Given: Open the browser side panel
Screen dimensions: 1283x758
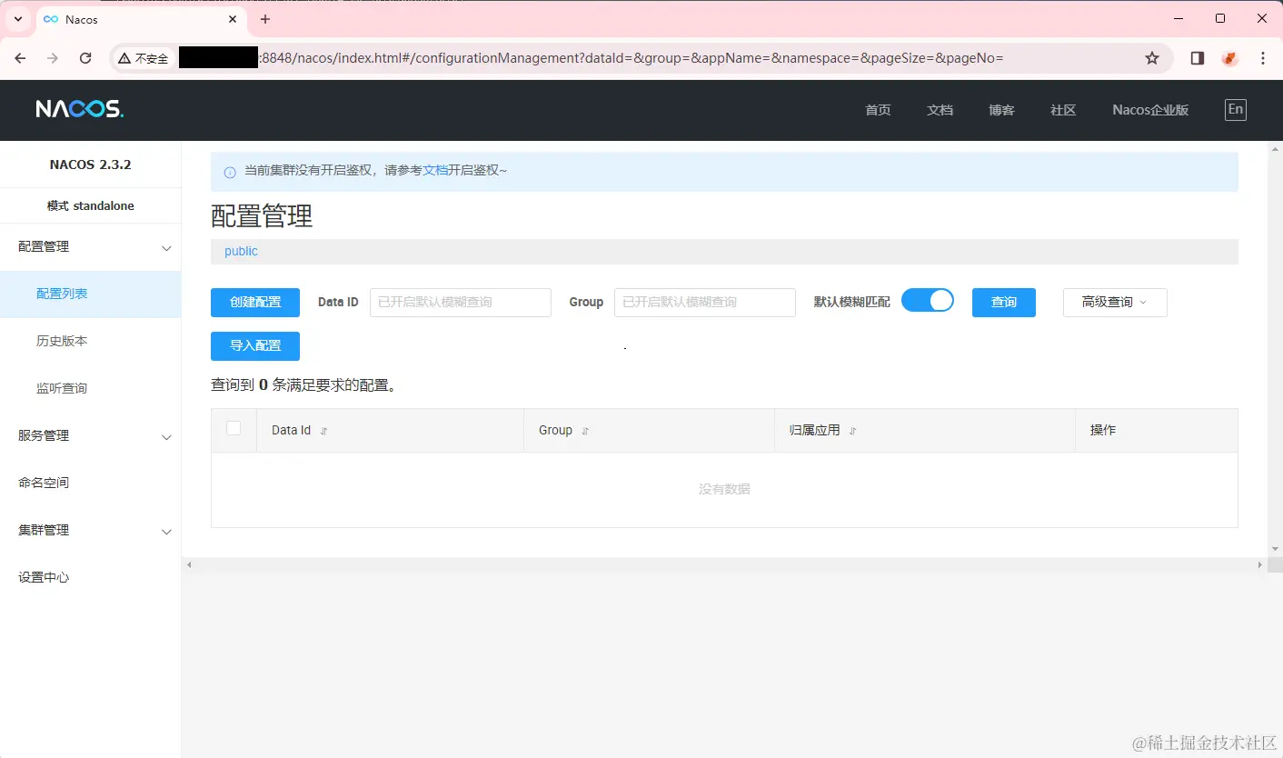Looking at the screenshot, I should coord(1198,58).
